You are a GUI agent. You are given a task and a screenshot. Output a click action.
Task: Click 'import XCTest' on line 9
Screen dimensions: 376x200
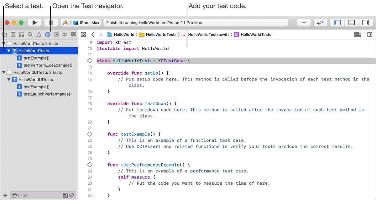coord(114,42)
